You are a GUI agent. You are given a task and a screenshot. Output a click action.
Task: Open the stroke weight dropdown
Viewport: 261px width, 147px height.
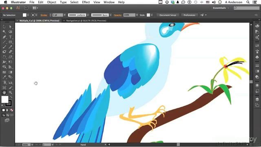tap(64, 15)
